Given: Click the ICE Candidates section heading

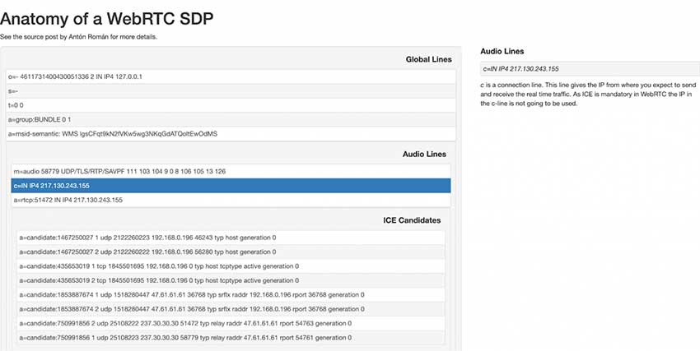Looking at the screenshot, I should pyautogui.click(x=412, y=220).
